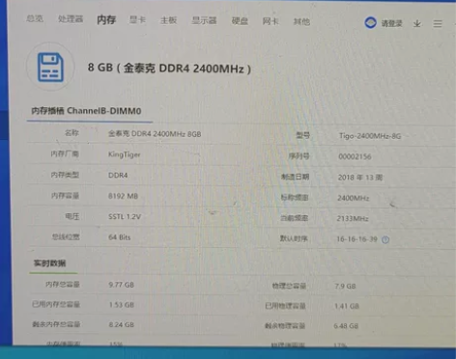456x359 pixels.
Task: Click the download arrow icon
Action: tap(417, 23)
